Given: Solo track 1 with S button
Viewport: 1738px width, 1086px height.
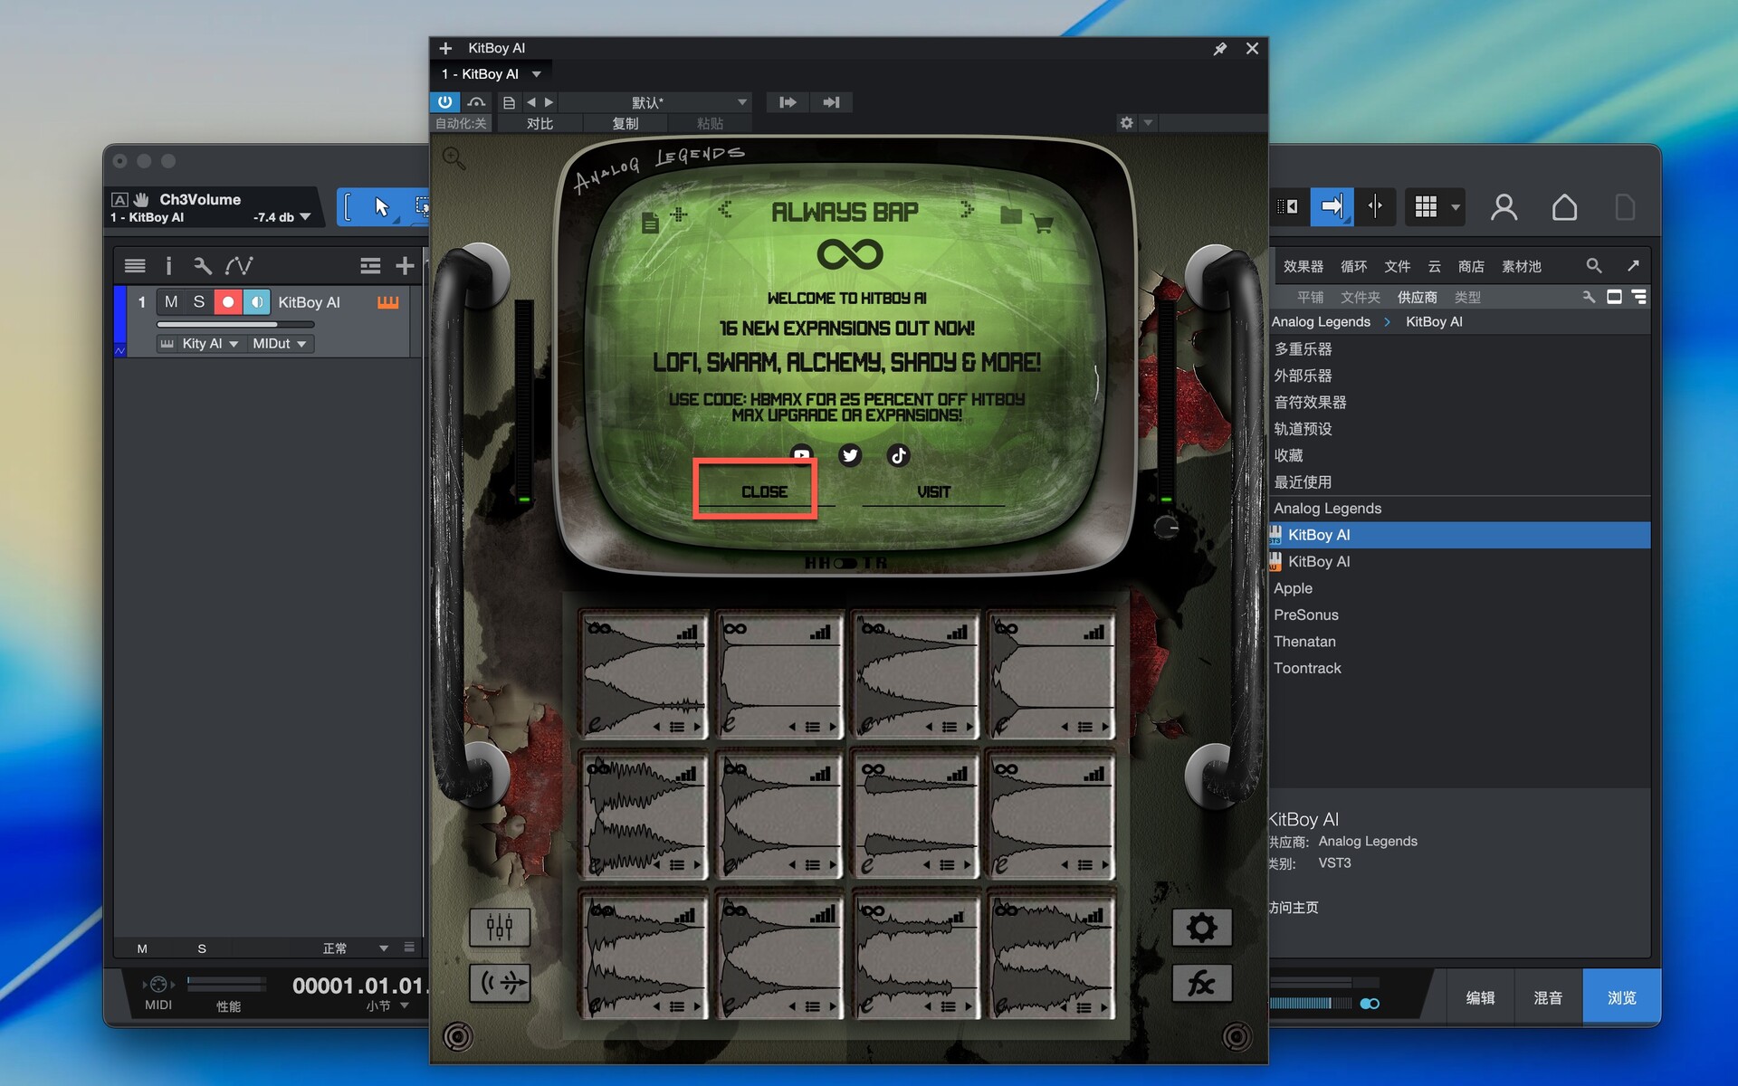Looking at the screenshot, I should 199,302.
